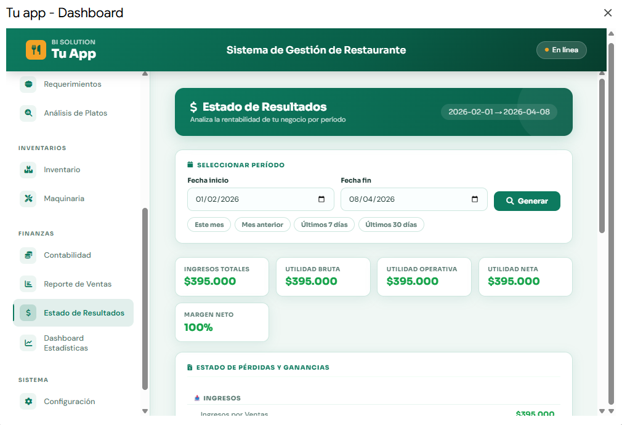Click the Reporte de Ventas chart icon
Viewport: 622px width, 425px height.
click(x=28, y=284)
